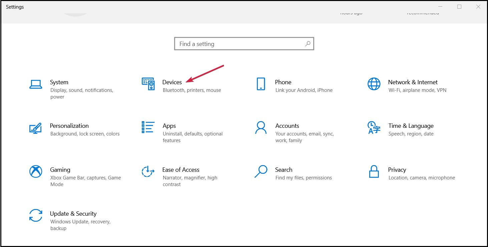Viewport: 488px width, 247px height.
Task: Open Ease of Access icon
Action: pos(148,171)
